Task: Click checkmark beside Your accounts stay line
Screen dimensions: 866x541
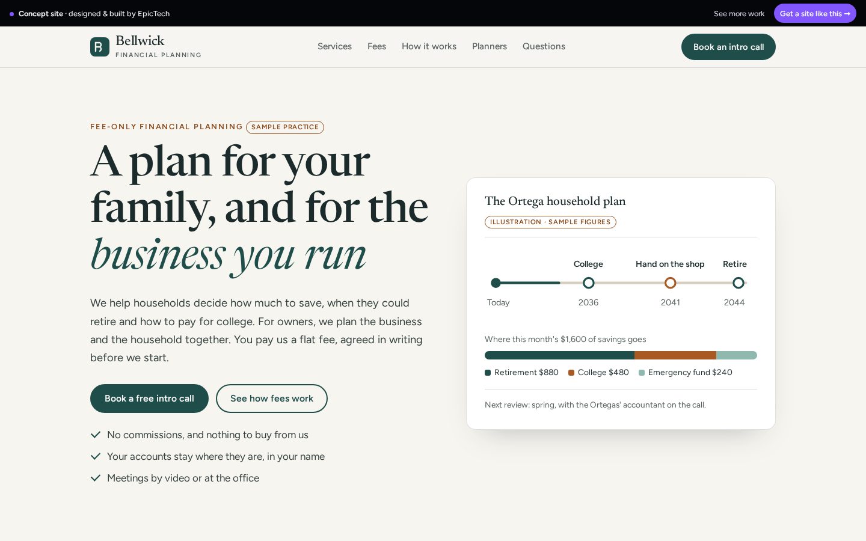Action: pyautogui.click(x=95, y=456)
